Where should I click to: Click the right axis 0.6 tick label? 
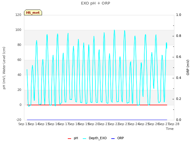(x=178, y=57)
